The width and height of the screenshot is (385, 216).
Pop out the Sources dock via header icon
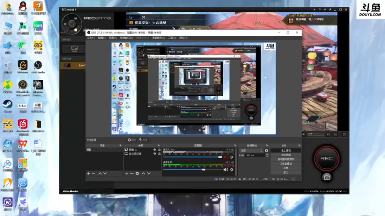click(x=159, y=145)
